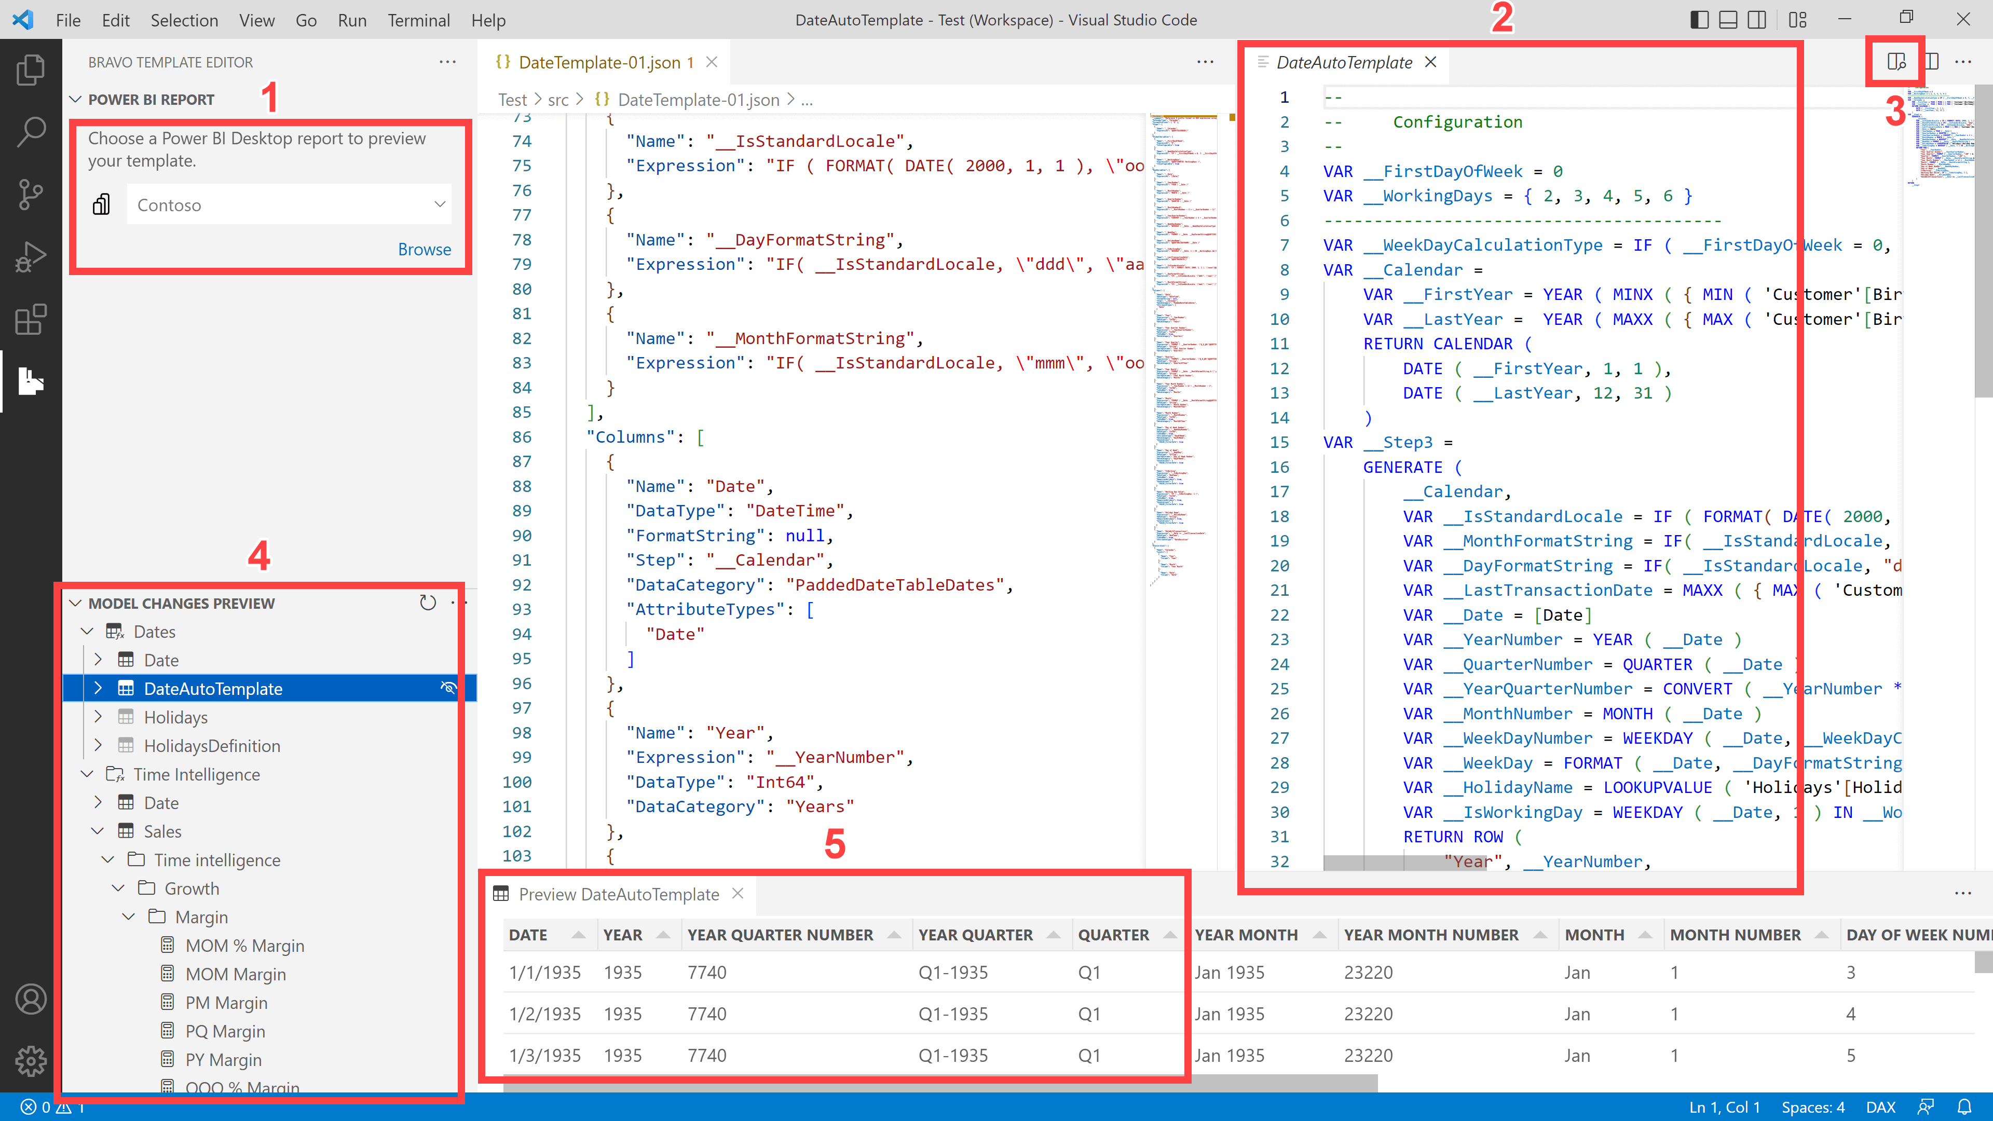Viewport: 1993px width, 1121px height.
Task: Toggle secondary side bar layout icon
Action: point(1757,20)
